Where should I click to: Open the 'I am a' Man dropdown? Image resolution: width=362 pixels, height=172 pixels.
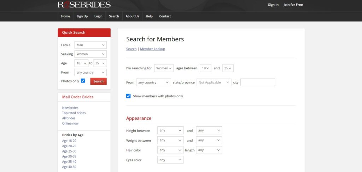(x=90, y=45)
